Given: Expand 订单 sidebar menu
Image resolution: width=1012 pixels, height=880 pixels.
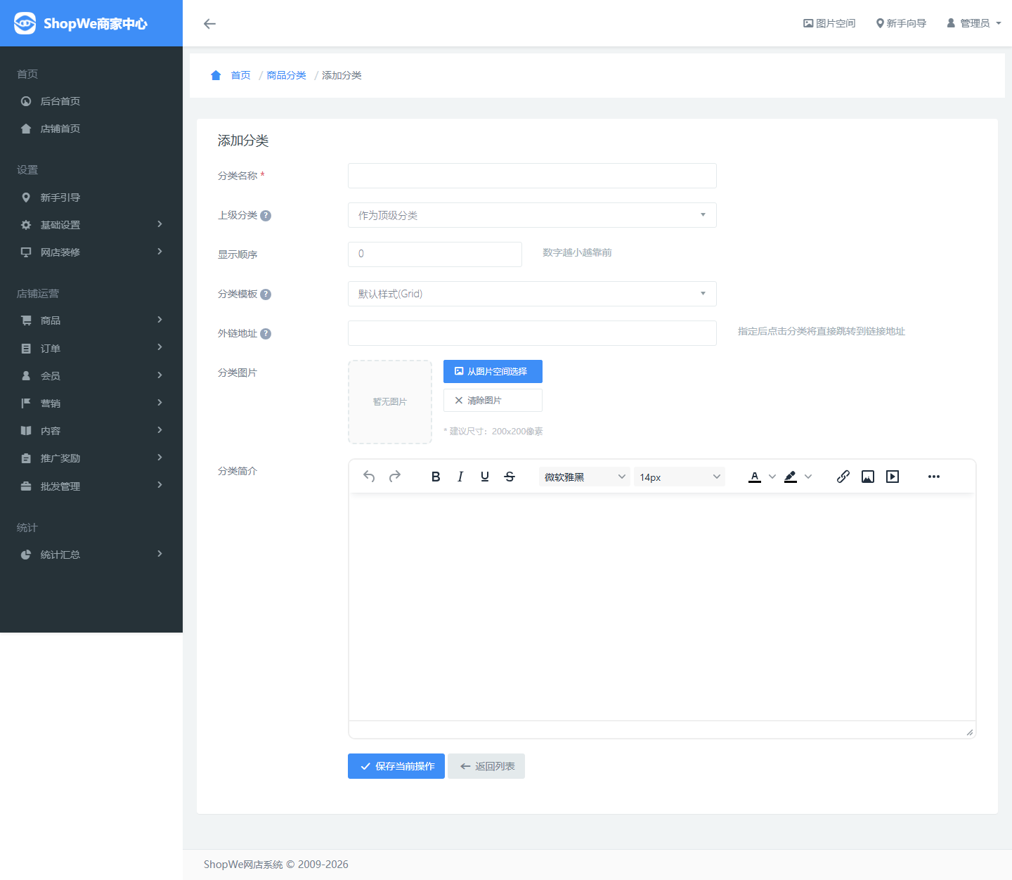Looking at the screenshot, I should [x=91, y=349].
